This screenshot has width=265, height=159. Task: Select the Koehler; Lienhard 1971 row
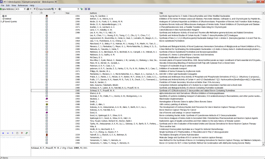[x=146, y=27]
